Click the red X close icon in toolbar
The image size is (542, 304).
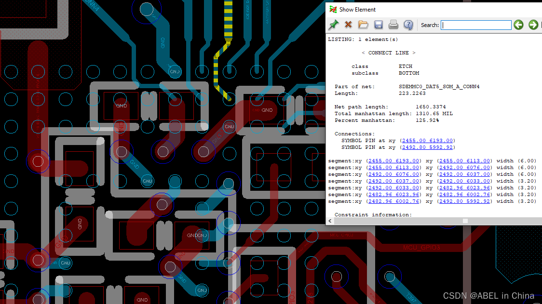pyautogui.click(x=349, y=25)
